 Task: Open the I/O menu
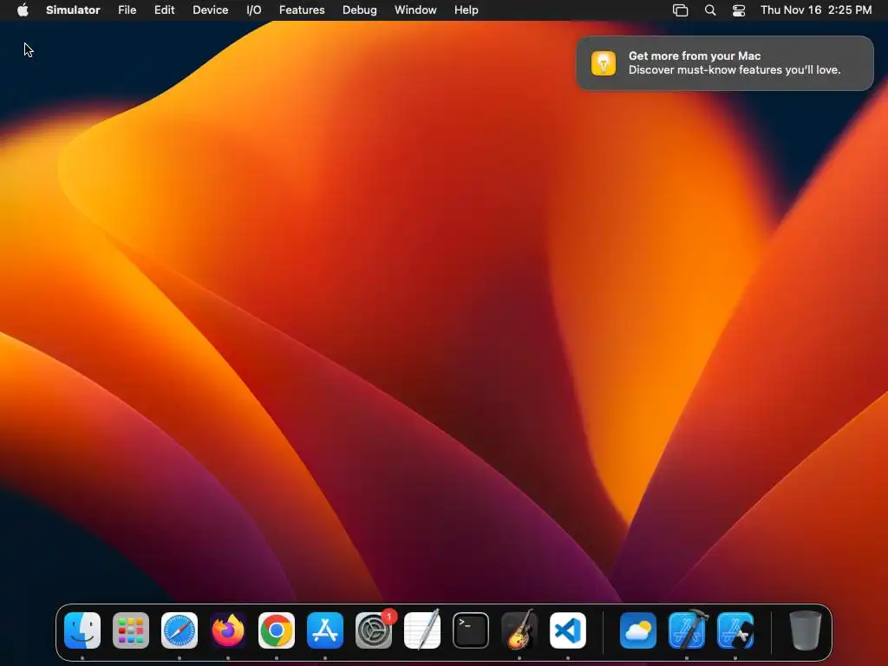(254, 10)
